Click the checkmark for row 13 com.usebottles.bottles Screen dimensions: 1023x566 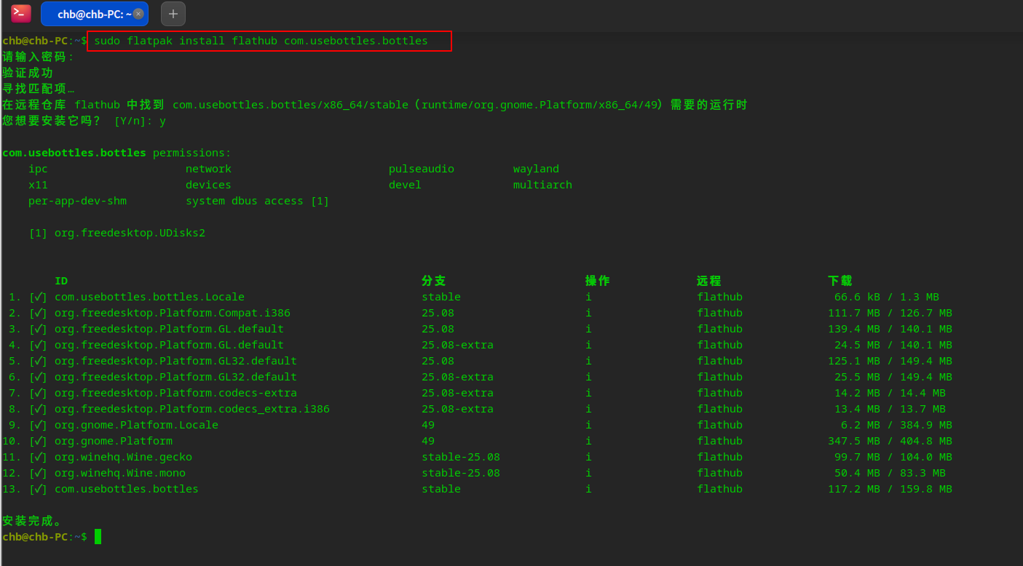pyautogui.click(x=38, y=489)
